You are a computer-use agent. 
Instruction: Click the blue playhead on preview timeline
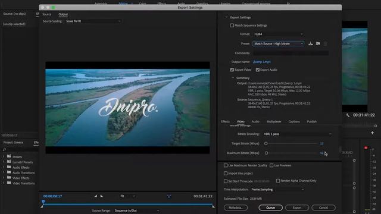coord(43,202)
